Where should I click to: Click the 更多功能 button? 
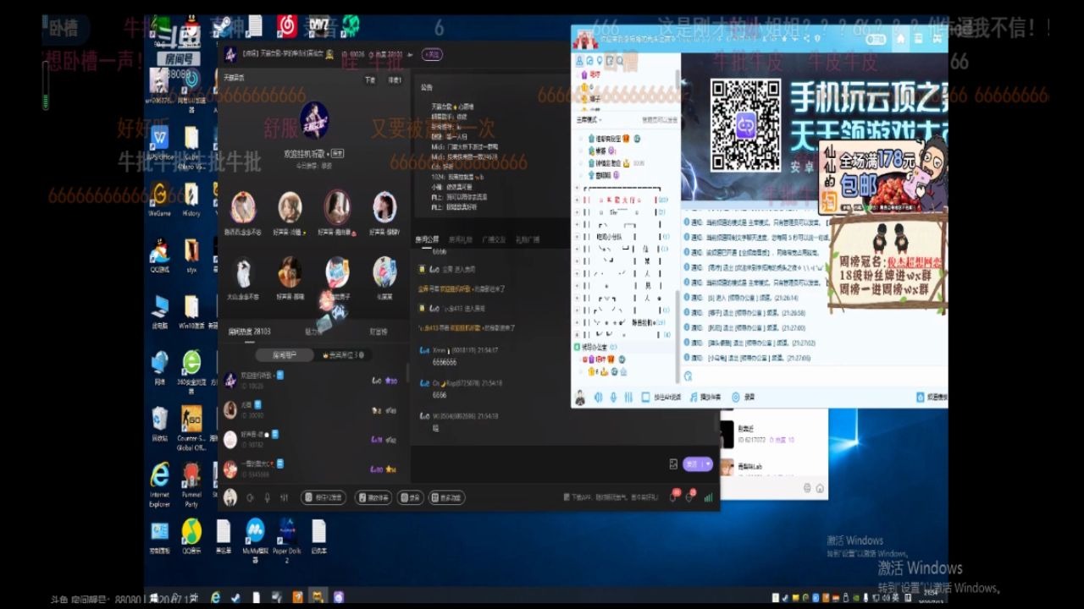[x=446, y=497]
